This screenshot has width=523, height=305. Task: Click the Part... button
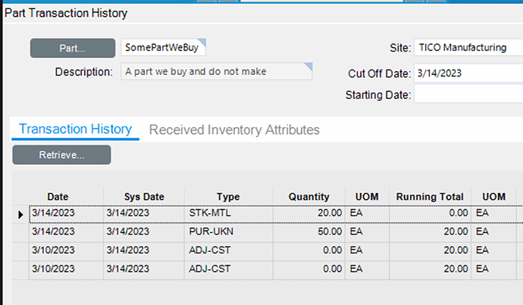[71, 47]
